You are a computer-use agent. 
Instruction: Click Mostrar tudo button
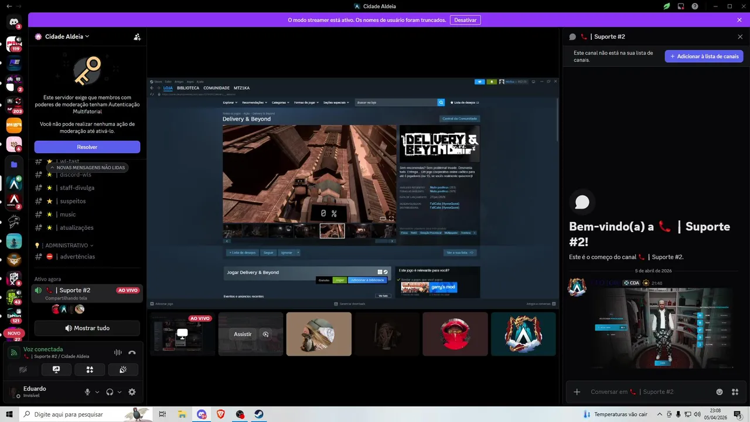click(87, 328)
